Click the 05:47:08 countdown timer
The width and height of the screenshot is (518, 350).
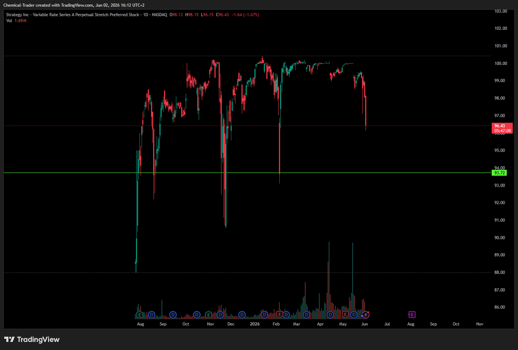[502, 130]
